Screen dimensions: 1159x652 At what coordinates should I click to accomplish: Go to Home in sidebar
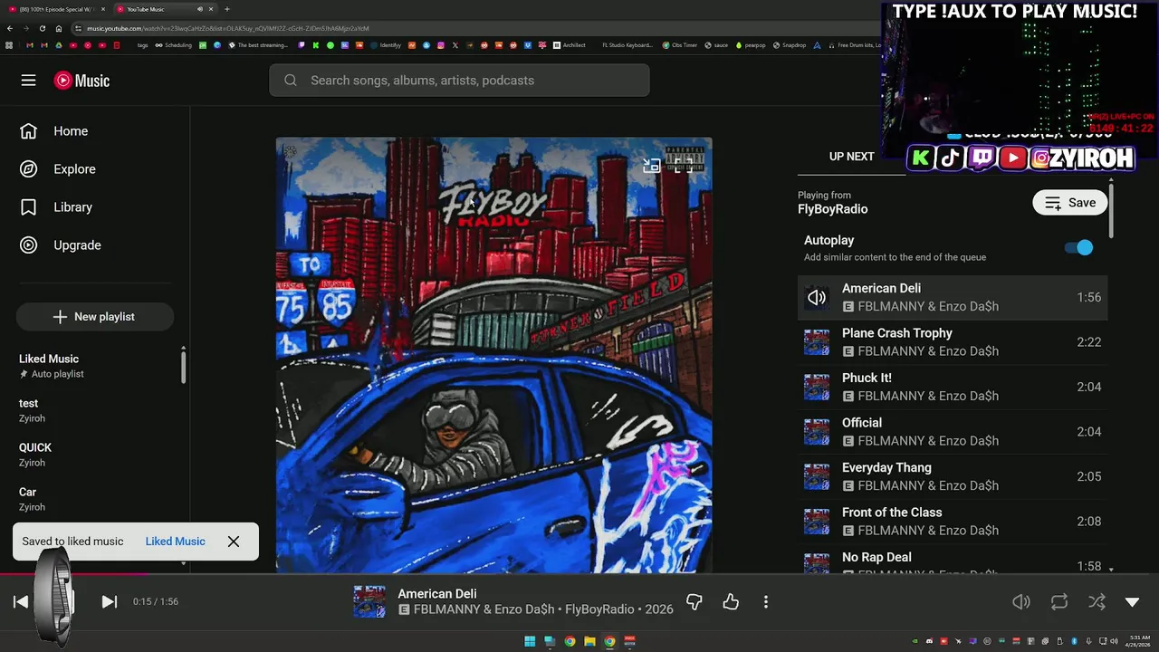(x=95, y=131)
